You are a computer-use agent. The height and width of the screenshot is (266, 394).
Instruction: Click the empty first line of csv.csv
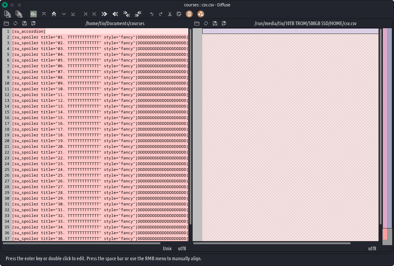coord(290,31)
